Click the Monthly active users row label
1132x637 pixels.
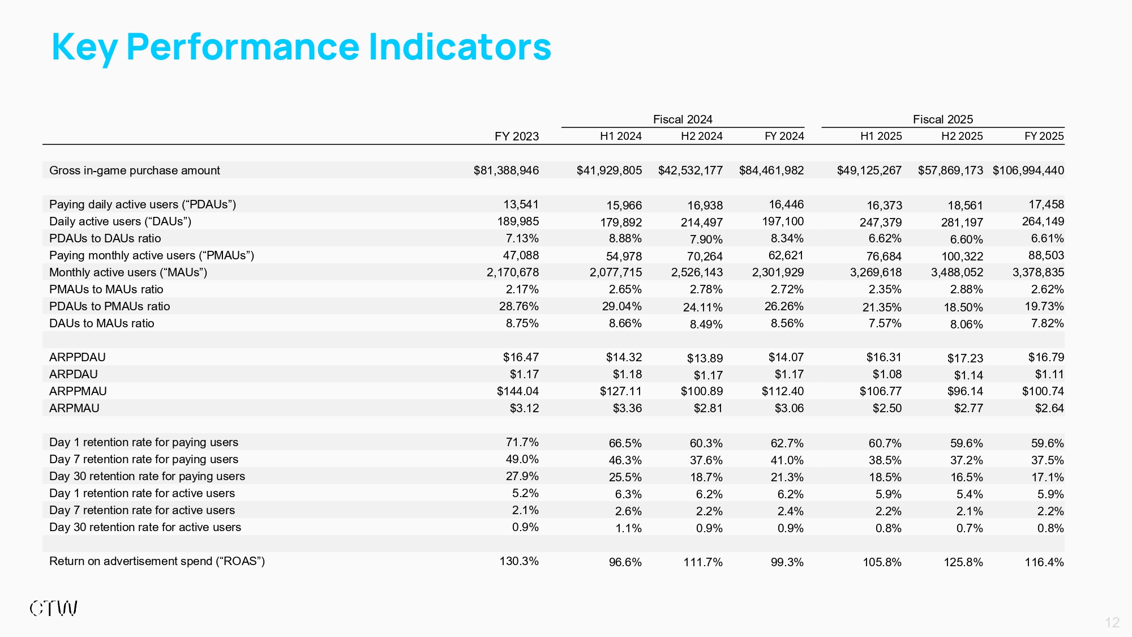click(128, 272)
